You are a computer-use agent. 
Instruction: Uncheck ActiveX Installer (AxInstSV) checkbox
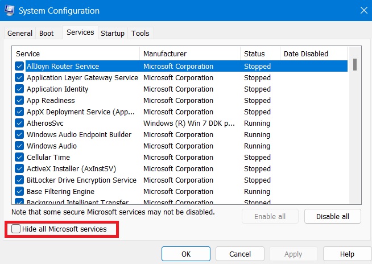(x=19, y=169)
